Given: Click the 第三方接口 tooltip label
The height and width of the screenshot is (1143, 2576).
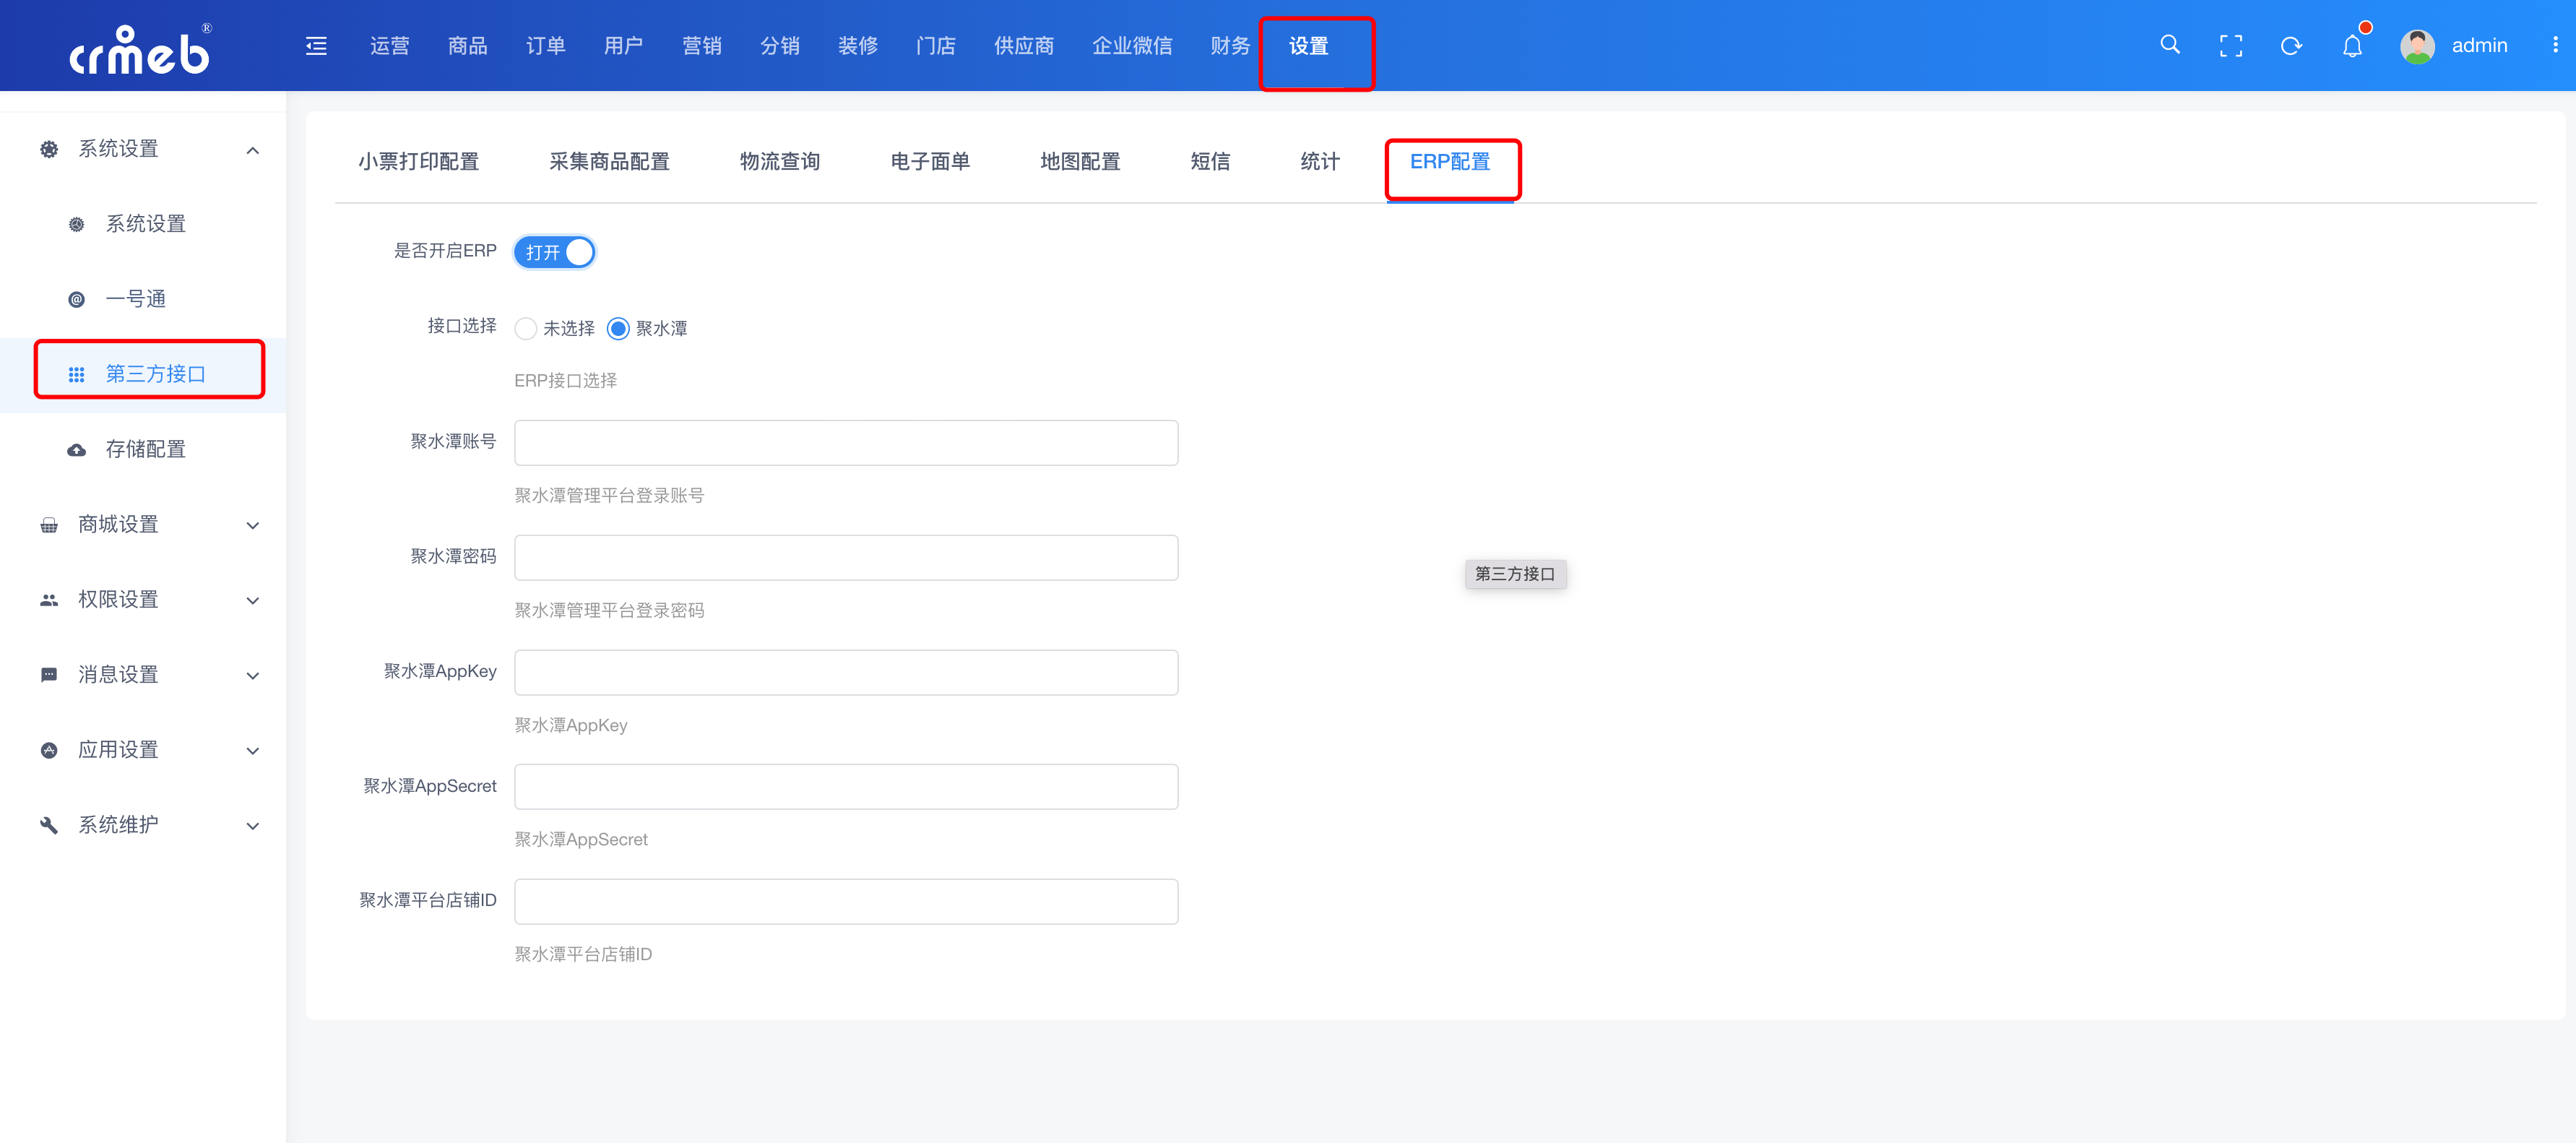Looking at the screenshot, I should pos(1515,574).
